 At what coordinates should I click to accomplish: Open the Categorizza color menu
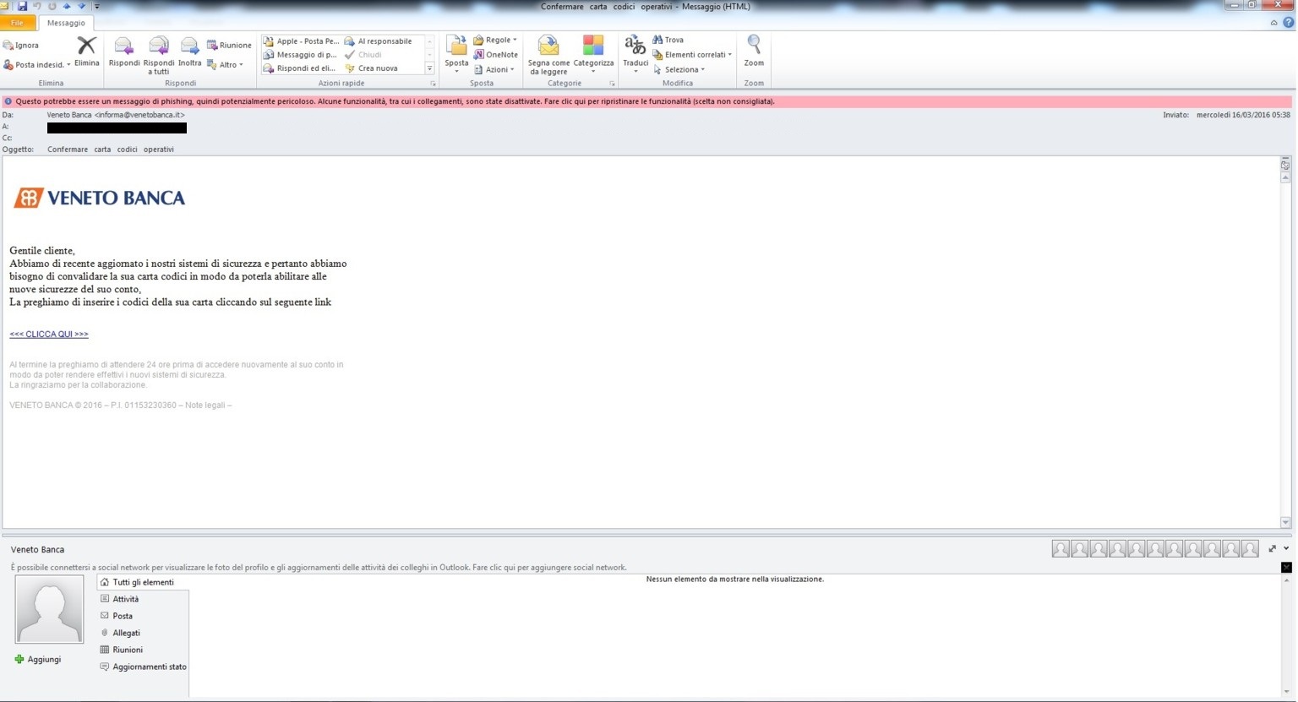[593, 56]
